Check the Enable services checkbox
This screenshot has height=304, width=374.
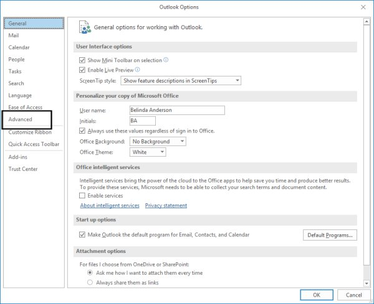click(82, 196)
